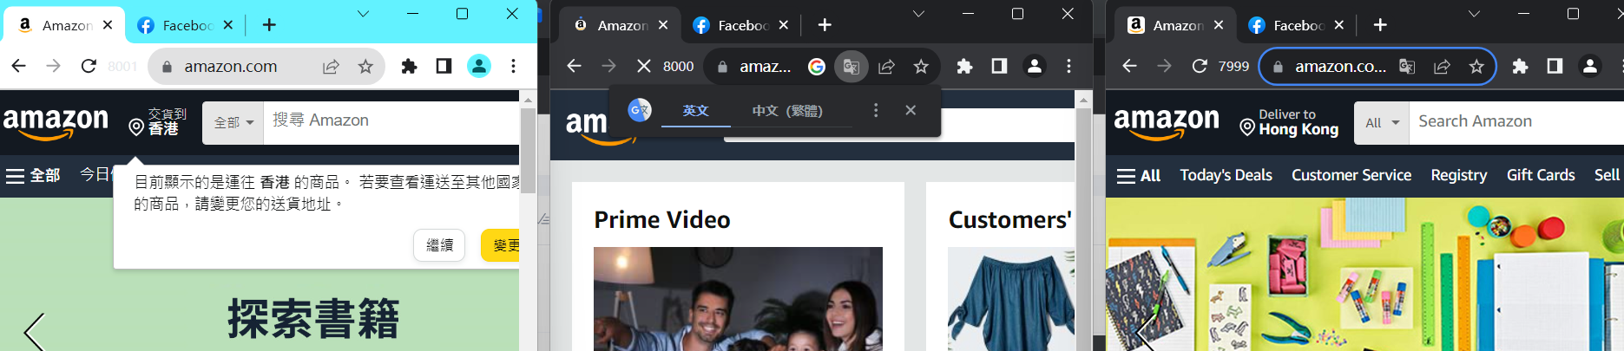Open the Prime Video thumbnail image

click(x=738, y=299)
